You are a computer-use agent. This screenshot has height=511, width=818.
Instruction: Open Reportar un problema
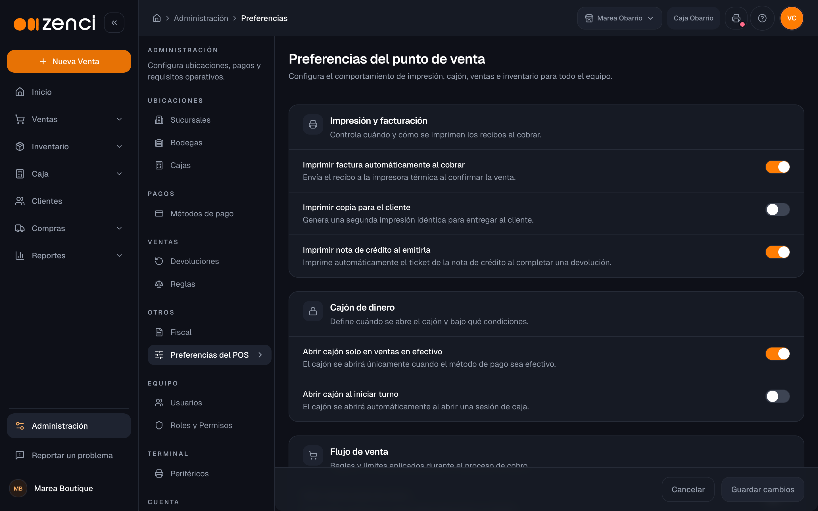coord(69,455)
